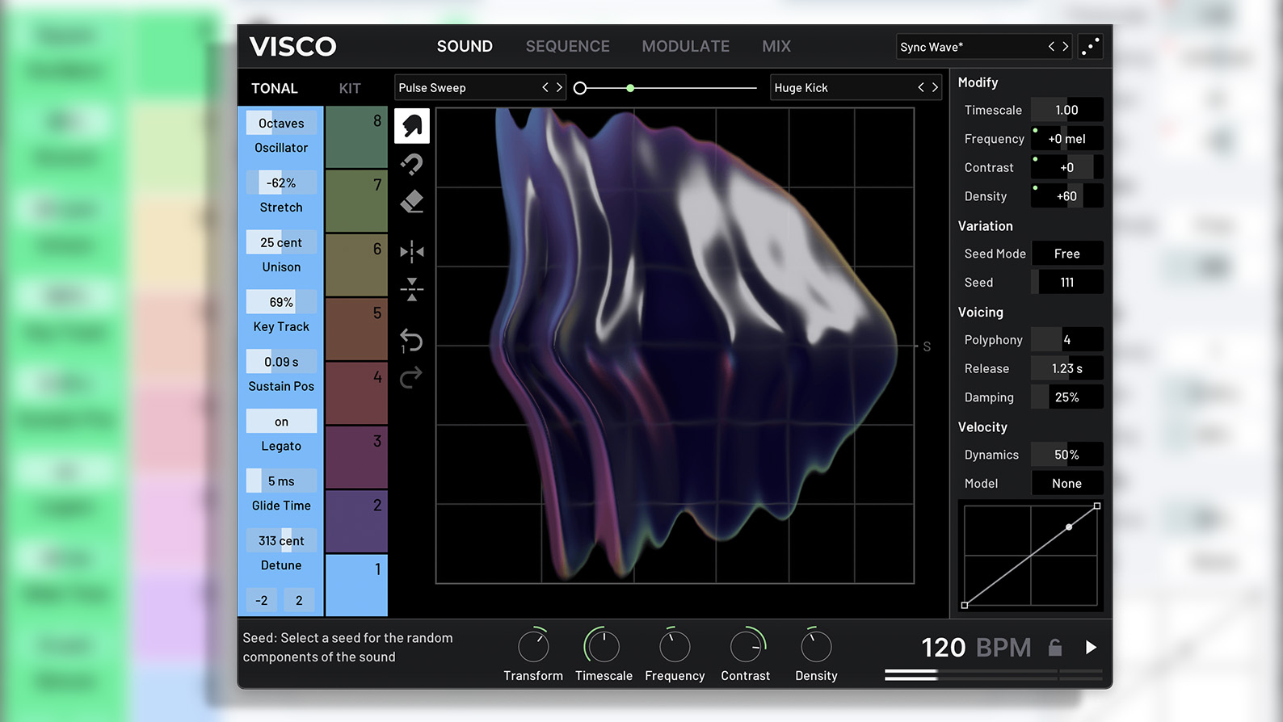Click the vertical mirror flip icon
Viewport: 1283px width, 722px height.
tap(412, 288)
